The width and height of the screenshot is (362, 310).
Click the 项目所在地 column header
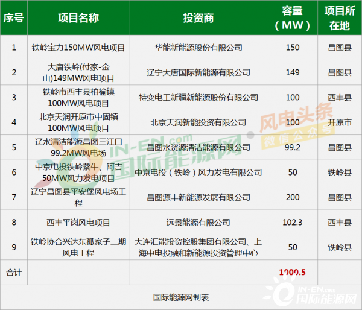(x=340, y=18)
